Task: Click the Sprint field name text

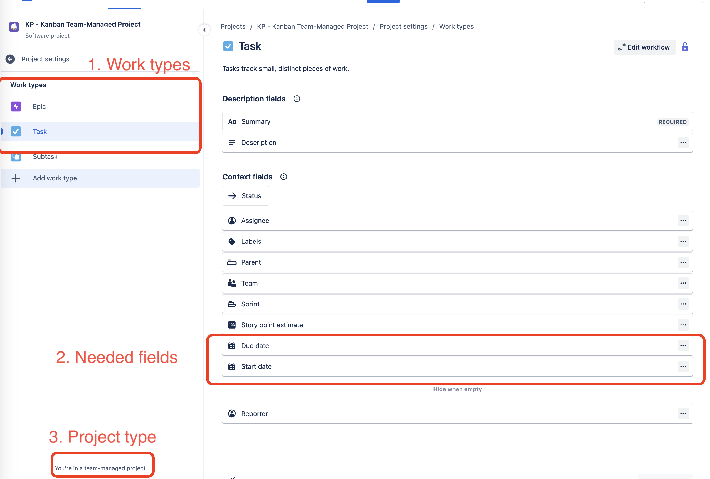Action: [x=250, y=304]
